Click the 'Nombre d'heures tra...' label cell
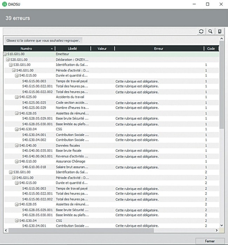 [72, 108]
